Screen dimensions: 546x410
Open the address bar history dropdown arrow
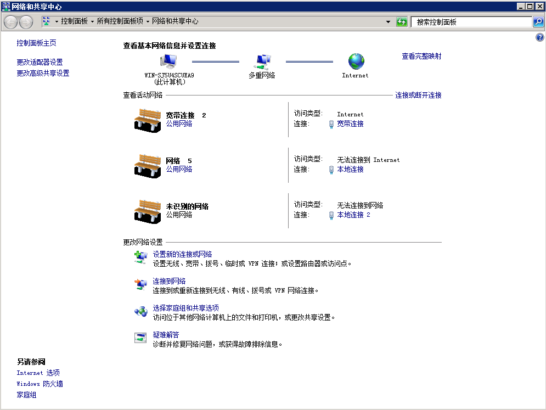pyautogui.click(x=388, y=22)
